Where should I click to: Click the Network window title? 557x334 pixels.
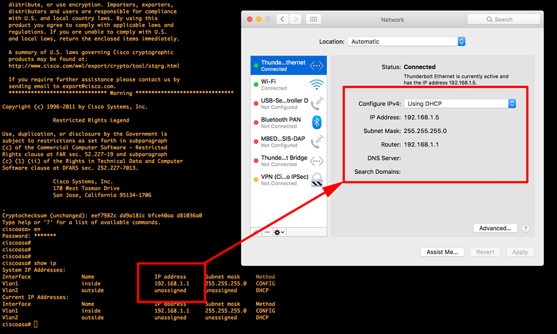393,20
